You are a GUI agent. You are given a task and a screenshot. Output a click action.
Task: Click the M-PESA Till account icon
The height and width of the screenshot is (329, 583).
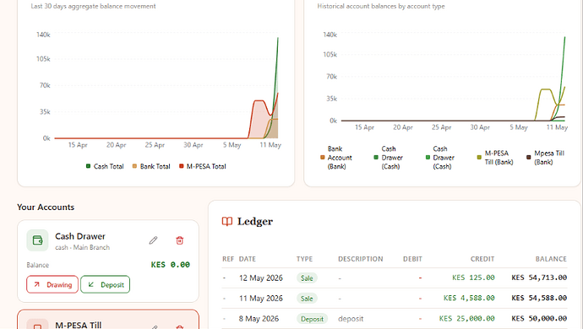(37, 324)
